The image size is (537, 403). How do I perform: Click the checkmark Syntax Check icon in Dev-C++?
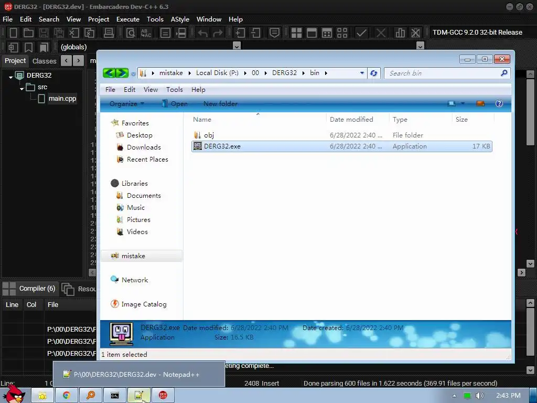tap(361, 33)
